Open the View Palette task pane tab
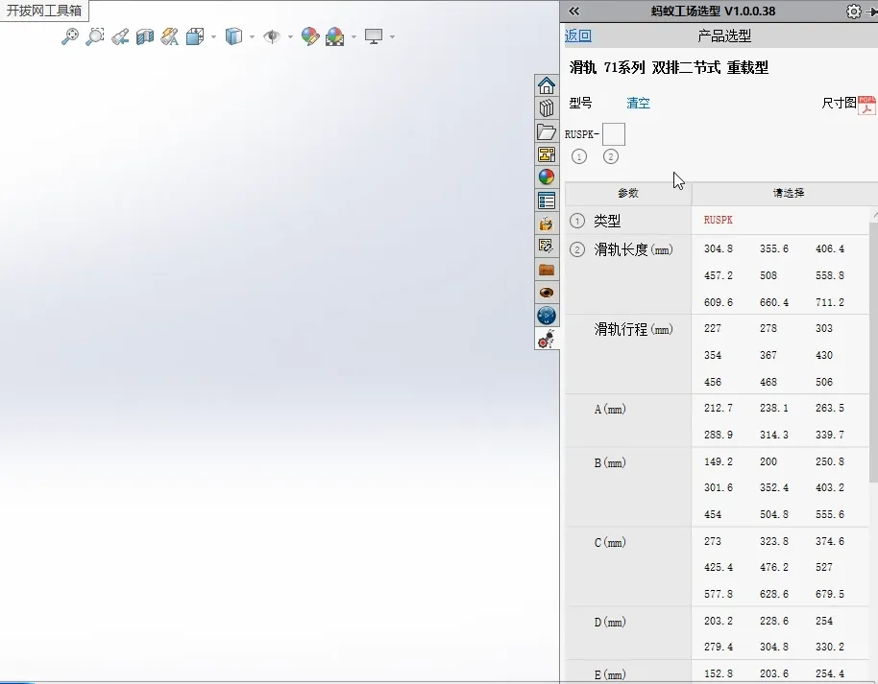The width and height of the screenshot is (878, 684). (547, 154)
